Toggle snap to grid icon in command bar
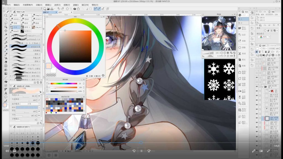Screen dimensions: 283x159 pos(103,9)
